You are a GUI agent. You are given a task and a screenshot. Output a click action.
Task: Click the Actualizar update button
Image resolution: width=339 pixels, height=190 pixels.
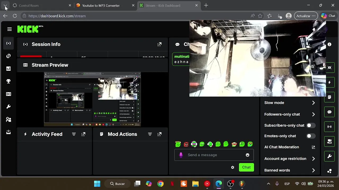pos(306,16)
